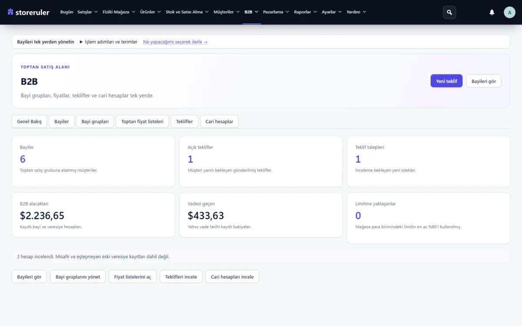Image resolution: width=522 pixels, height=326 pixels.
Task: Select the 2 hesap incelendi note
Action: 93,256
